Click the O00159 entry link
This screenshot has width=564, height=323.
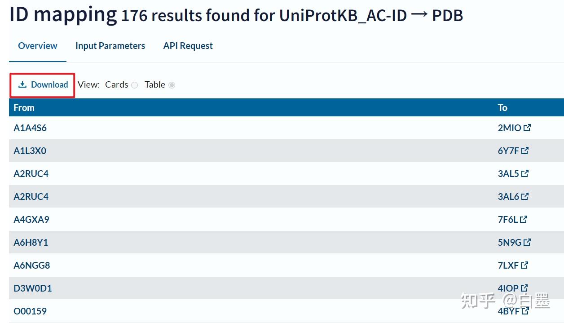[x=30, y=310]
